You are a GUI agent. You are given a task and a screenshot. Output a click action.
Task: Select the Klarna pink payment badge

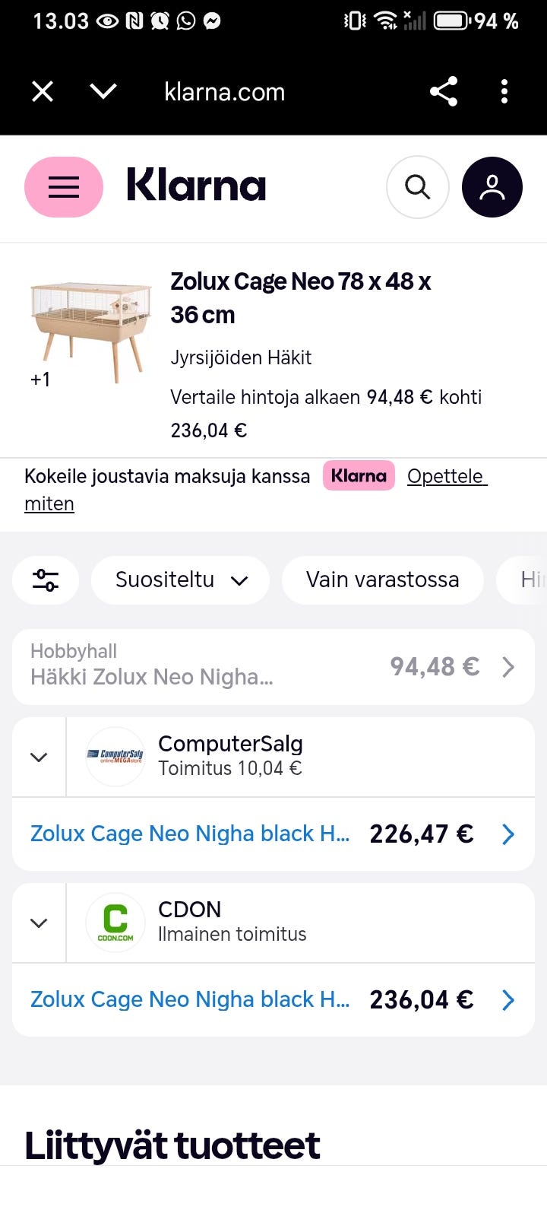click(x=358, y=475)
